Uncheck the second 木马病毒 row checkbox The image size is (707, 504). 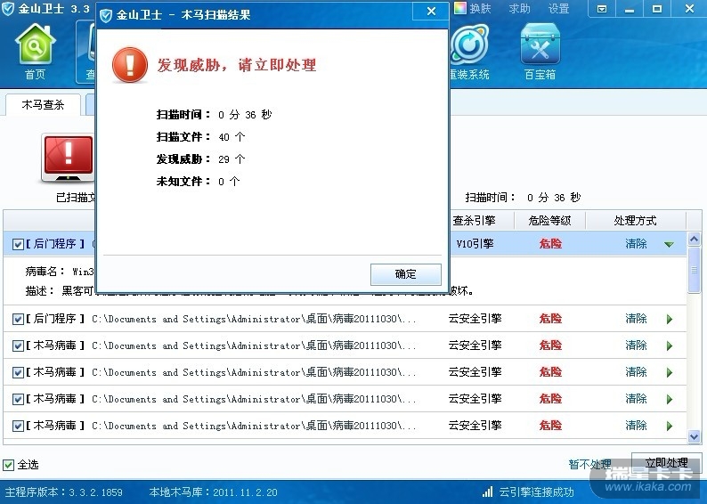click(x=18, y=372)
